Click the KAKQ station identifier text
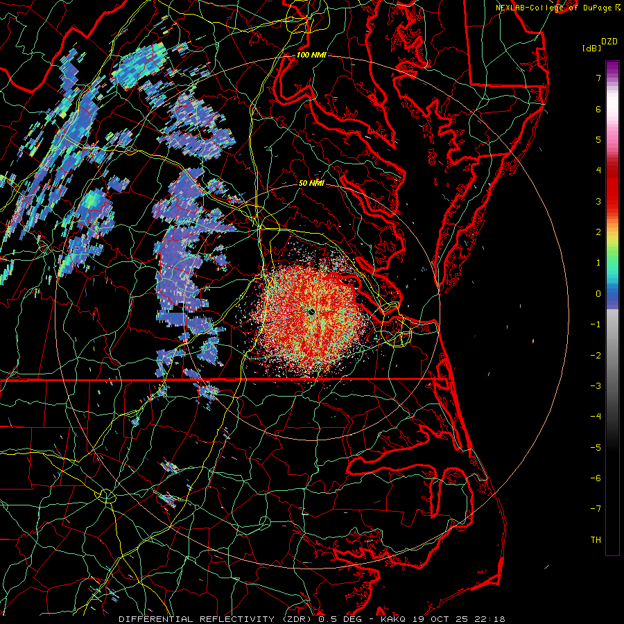 point(393,619)
